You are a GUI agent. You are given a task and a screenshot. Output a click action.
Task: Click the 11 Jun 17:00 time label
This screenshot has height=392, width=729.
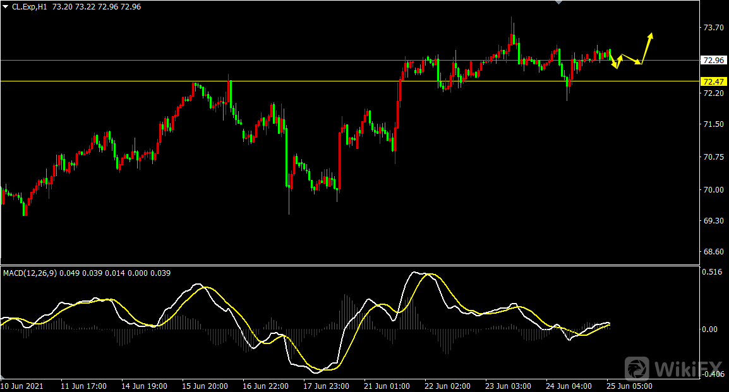point(83,386)
